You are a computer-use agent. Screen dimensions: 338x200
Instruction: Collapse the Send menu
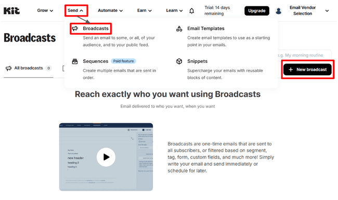75,10
